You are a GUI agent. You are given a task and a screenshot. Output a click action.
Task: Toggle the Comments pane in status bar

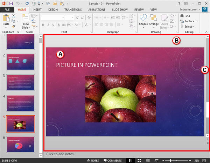(x=113, y=161)
